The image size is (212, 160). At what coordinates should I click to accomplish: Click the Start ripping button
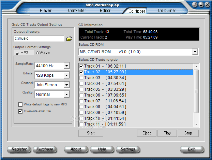pyautogui.click(x=91, y=133)
